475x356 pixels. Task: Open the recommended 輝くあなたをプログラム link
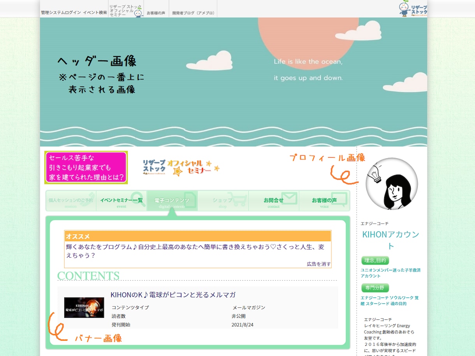[195, 251]
